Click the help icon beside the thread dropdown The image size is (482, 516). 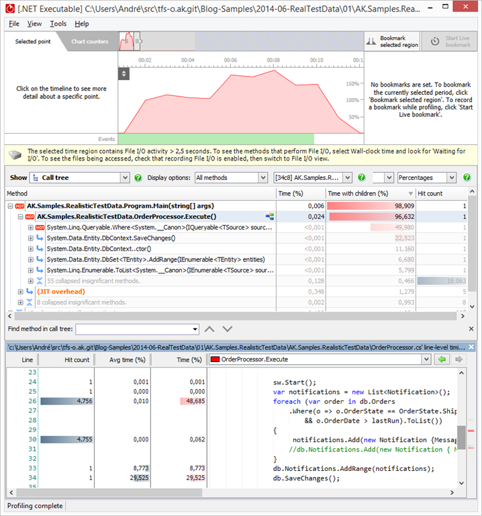coord(360,177)
